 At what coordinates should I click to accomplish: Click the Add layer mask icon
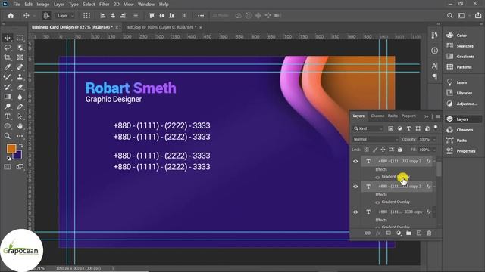(x=388, y=233)
